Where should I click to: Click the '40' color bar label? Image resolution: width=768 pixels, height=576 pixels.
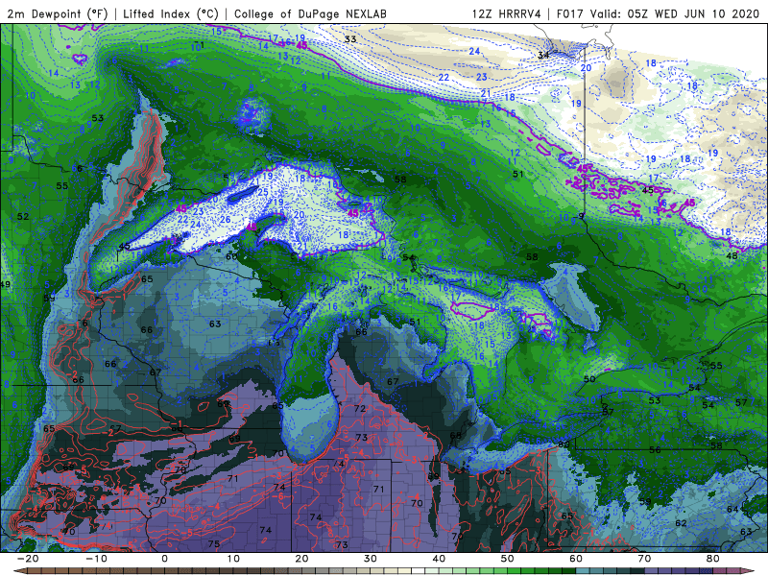[439, 559]
